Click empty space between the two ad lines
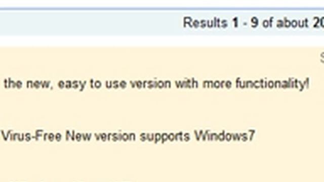The height and width of the screenshot is (182, 324). click(162, 110)
